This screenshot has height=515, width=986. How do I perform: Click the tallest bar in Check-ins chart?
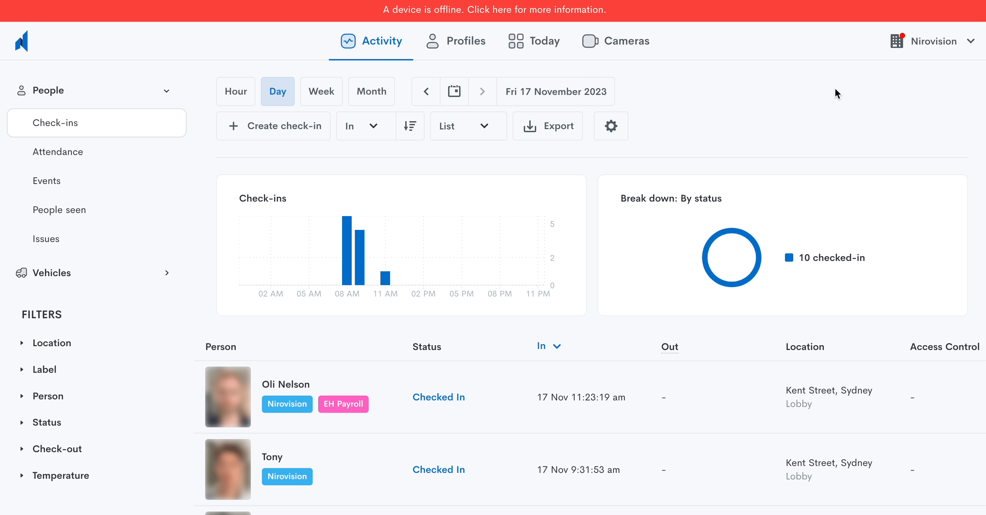[x=347, y=251]
